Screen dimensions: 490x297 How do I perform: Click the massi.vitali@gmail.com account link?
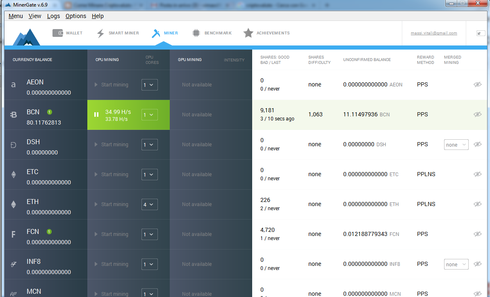tap(434, 33)
